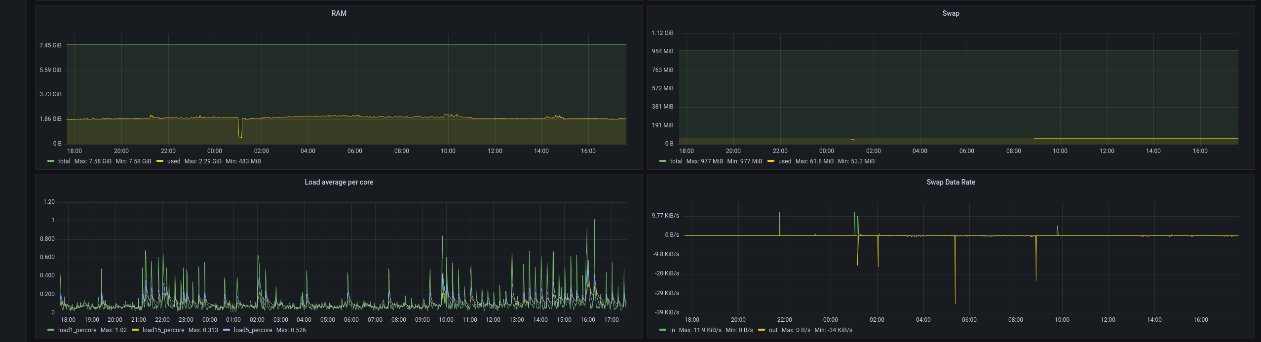Toggle the used series in Swap legend
Image resolution: width=1261 pixels, height=342 pixels.
785,161
